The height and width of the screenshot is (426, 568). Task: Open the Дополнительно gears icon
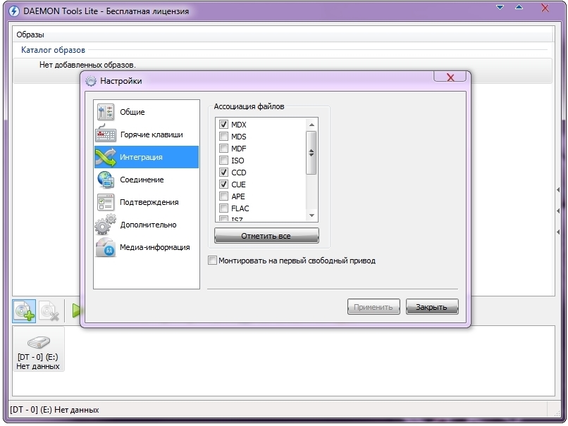click(106, 225)
